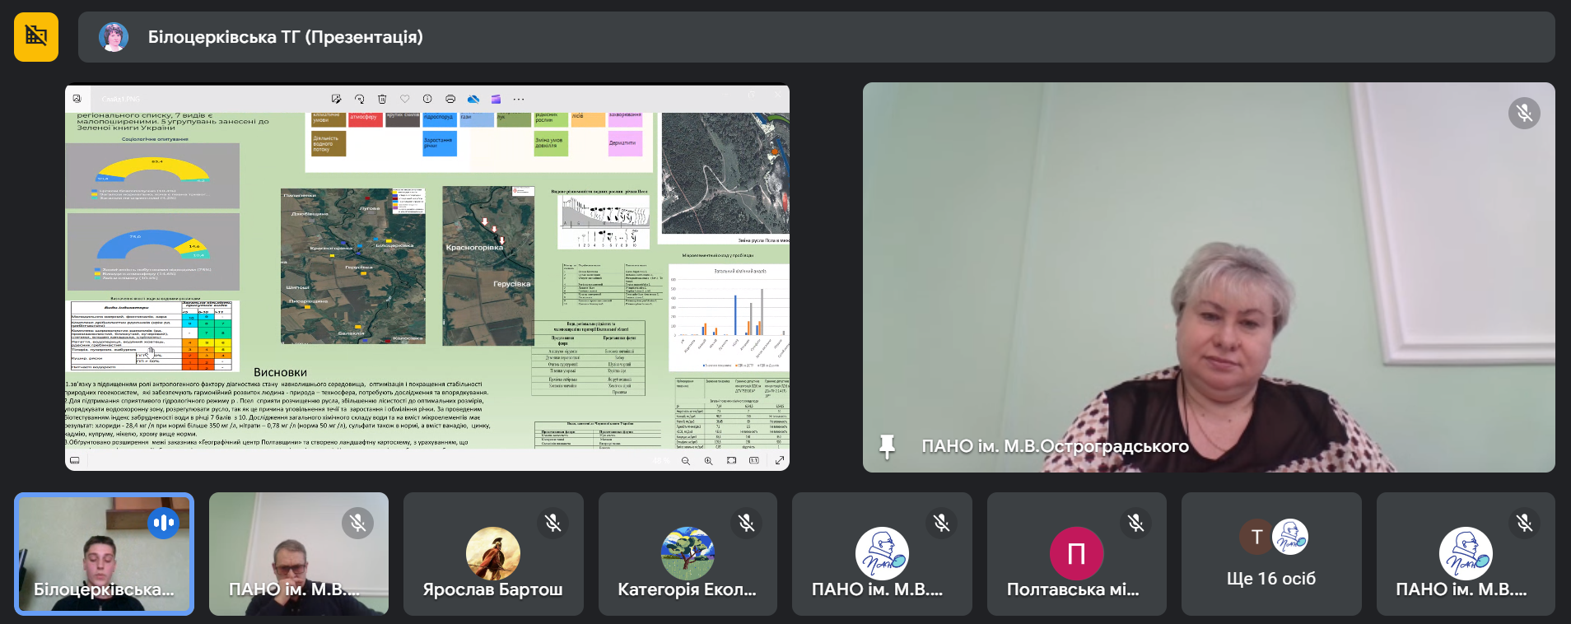The image size is (1571, 624).
Task: Click the pink П avatar of Полтавська
Action: (x=1076, y=553)
